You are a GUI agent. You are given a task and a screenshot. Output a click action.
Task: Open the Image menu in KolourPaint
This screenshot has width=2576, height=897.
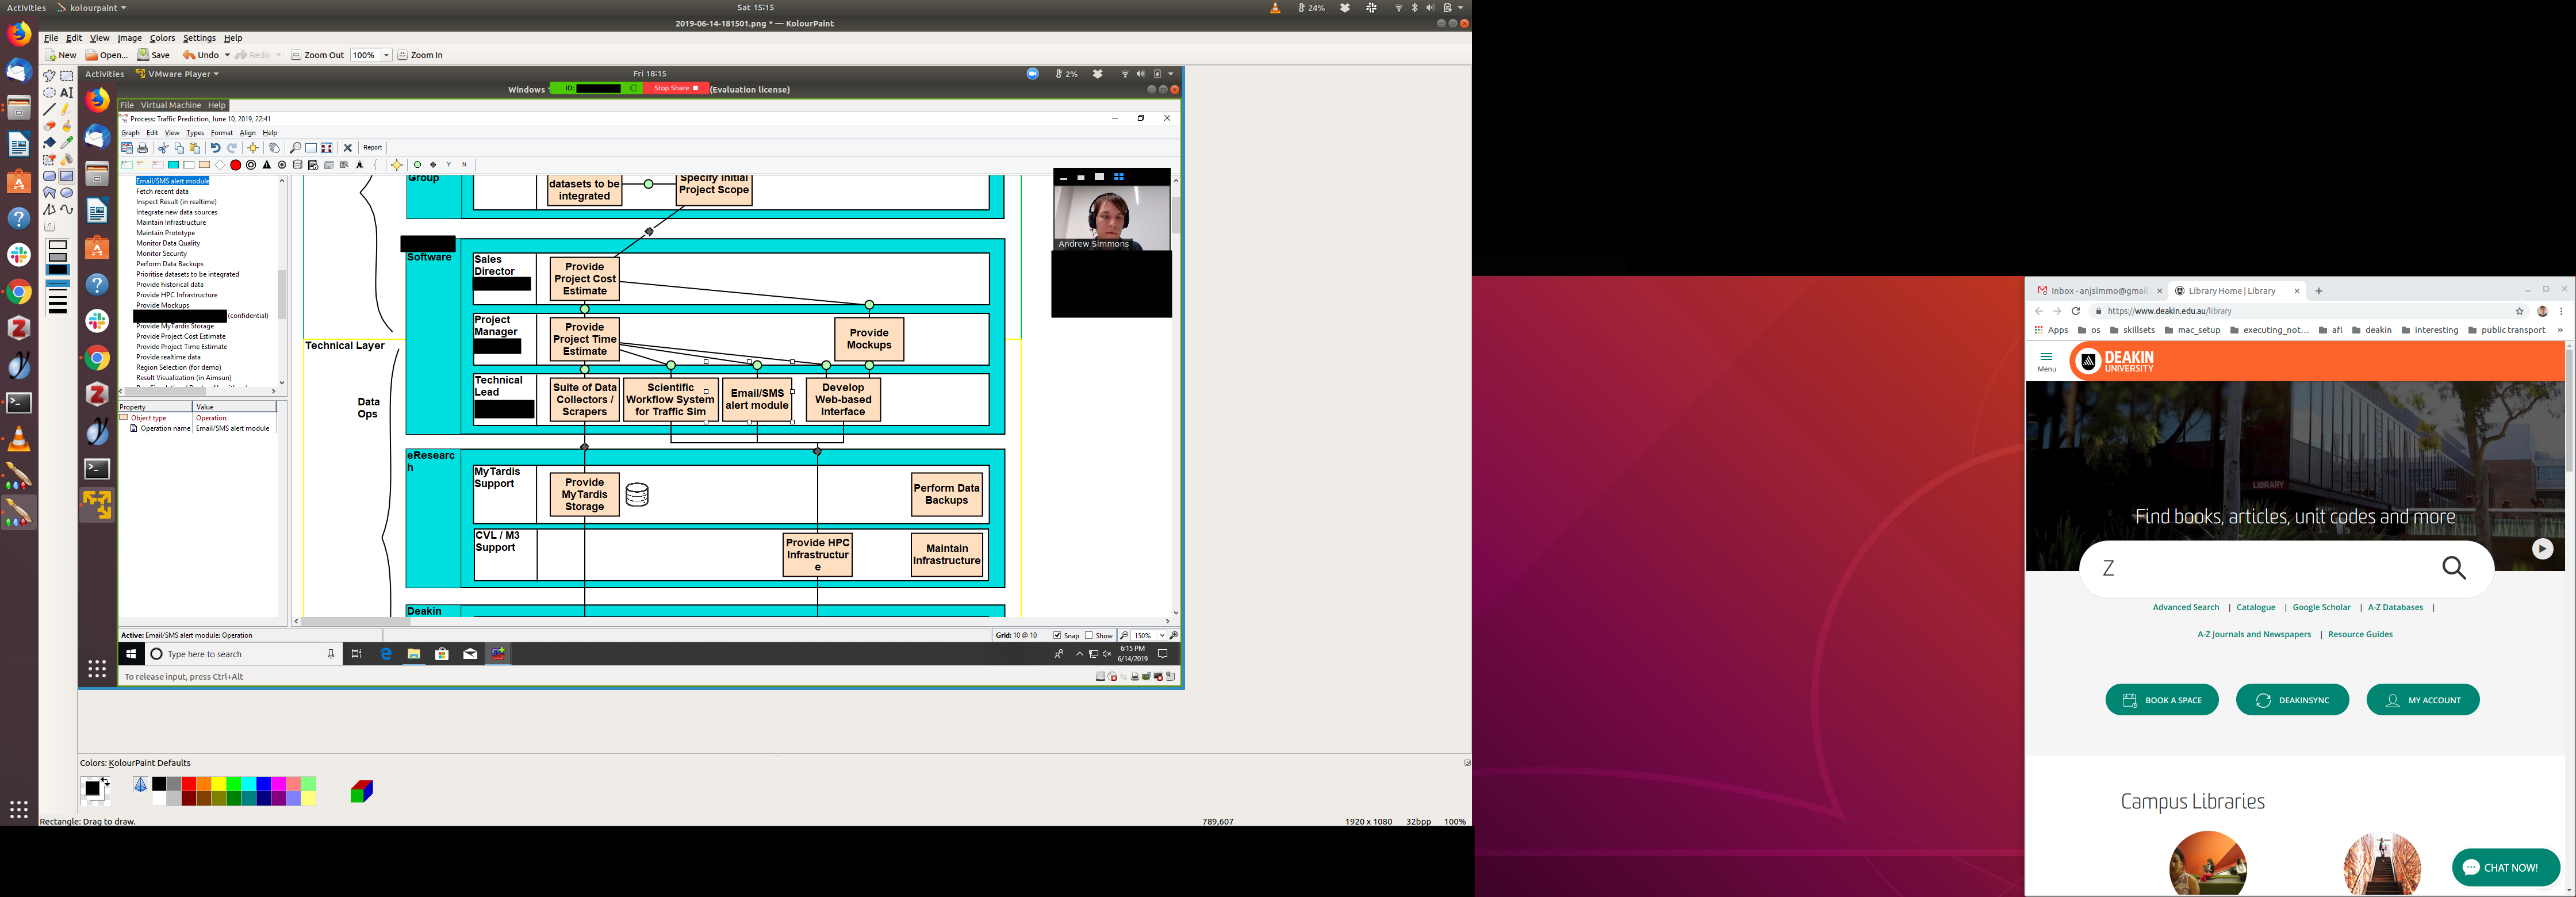(x=129, y=38)
